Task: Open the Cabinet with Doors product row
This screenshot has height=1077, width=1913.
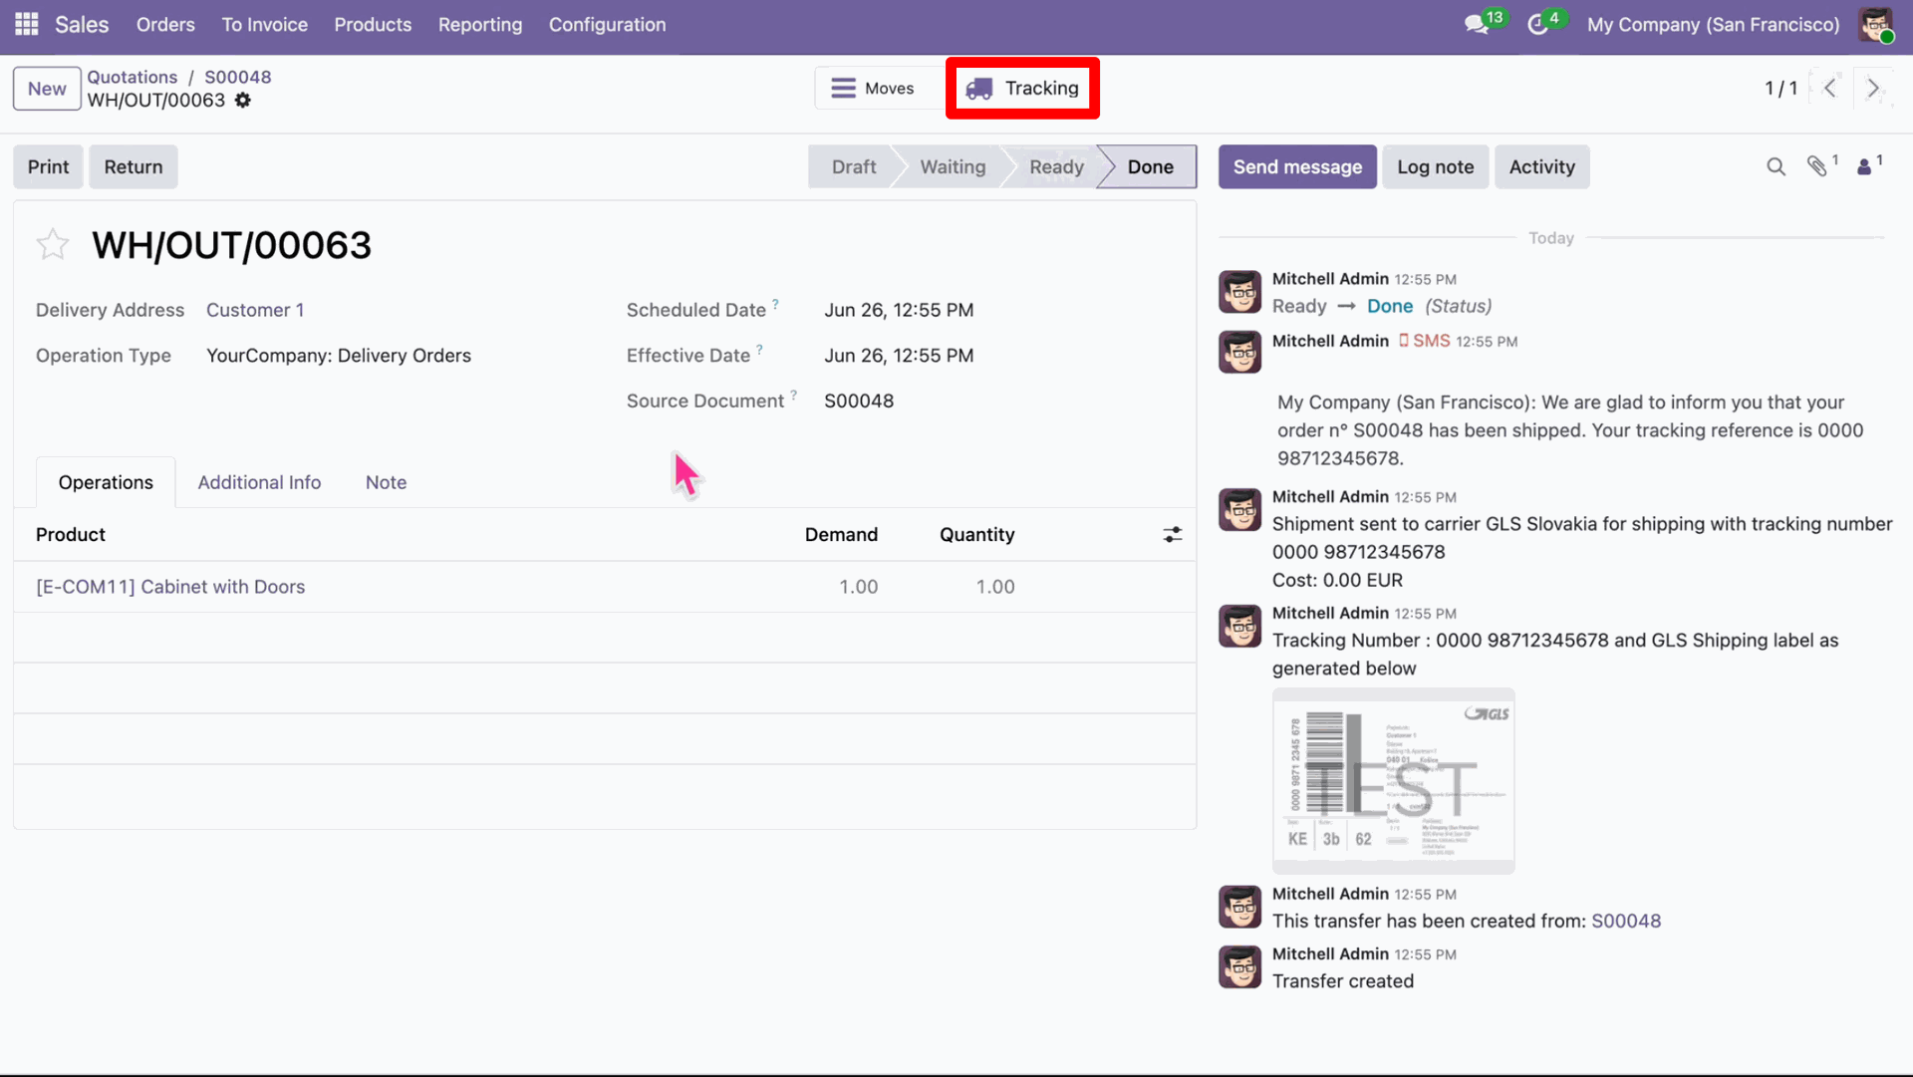Action: tap(604, 587)
